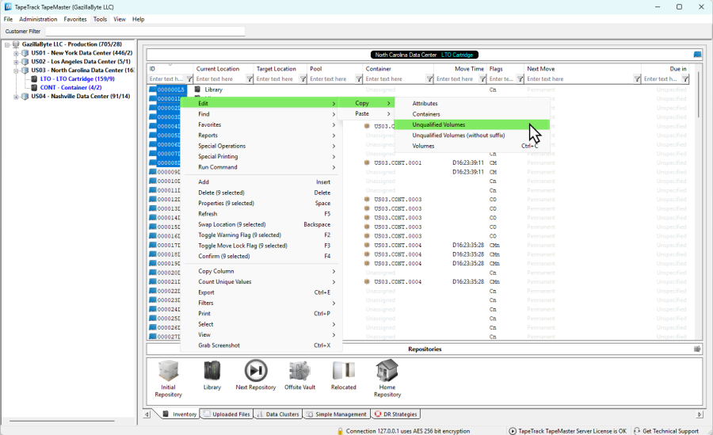Click tape icon for volume 000020L
This screenshot has width=713, height=435.
(x=153, y=273)
